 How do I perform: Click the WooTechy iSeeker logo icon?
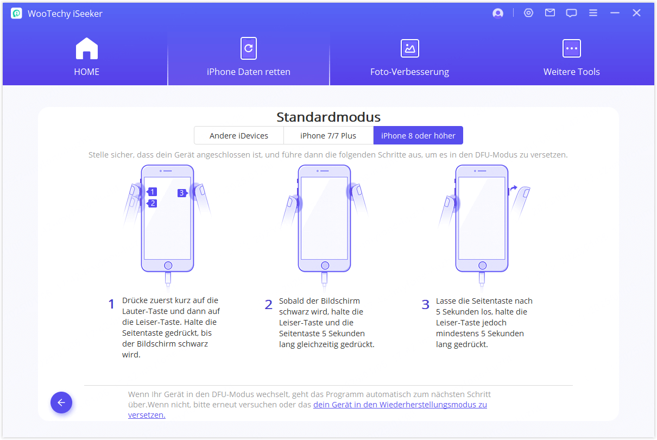tap(16, 14)
